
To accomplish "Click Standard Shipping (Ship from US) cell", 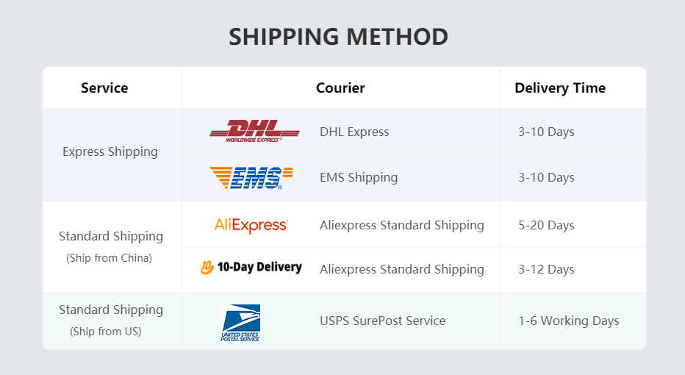I will pos(111,320).
